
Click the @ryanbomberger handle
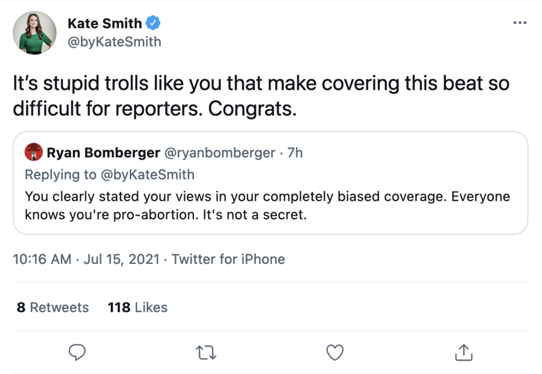(220, 153)
